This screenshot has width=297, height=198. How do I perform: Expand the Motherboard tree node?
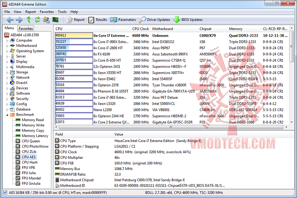[7, 46]
